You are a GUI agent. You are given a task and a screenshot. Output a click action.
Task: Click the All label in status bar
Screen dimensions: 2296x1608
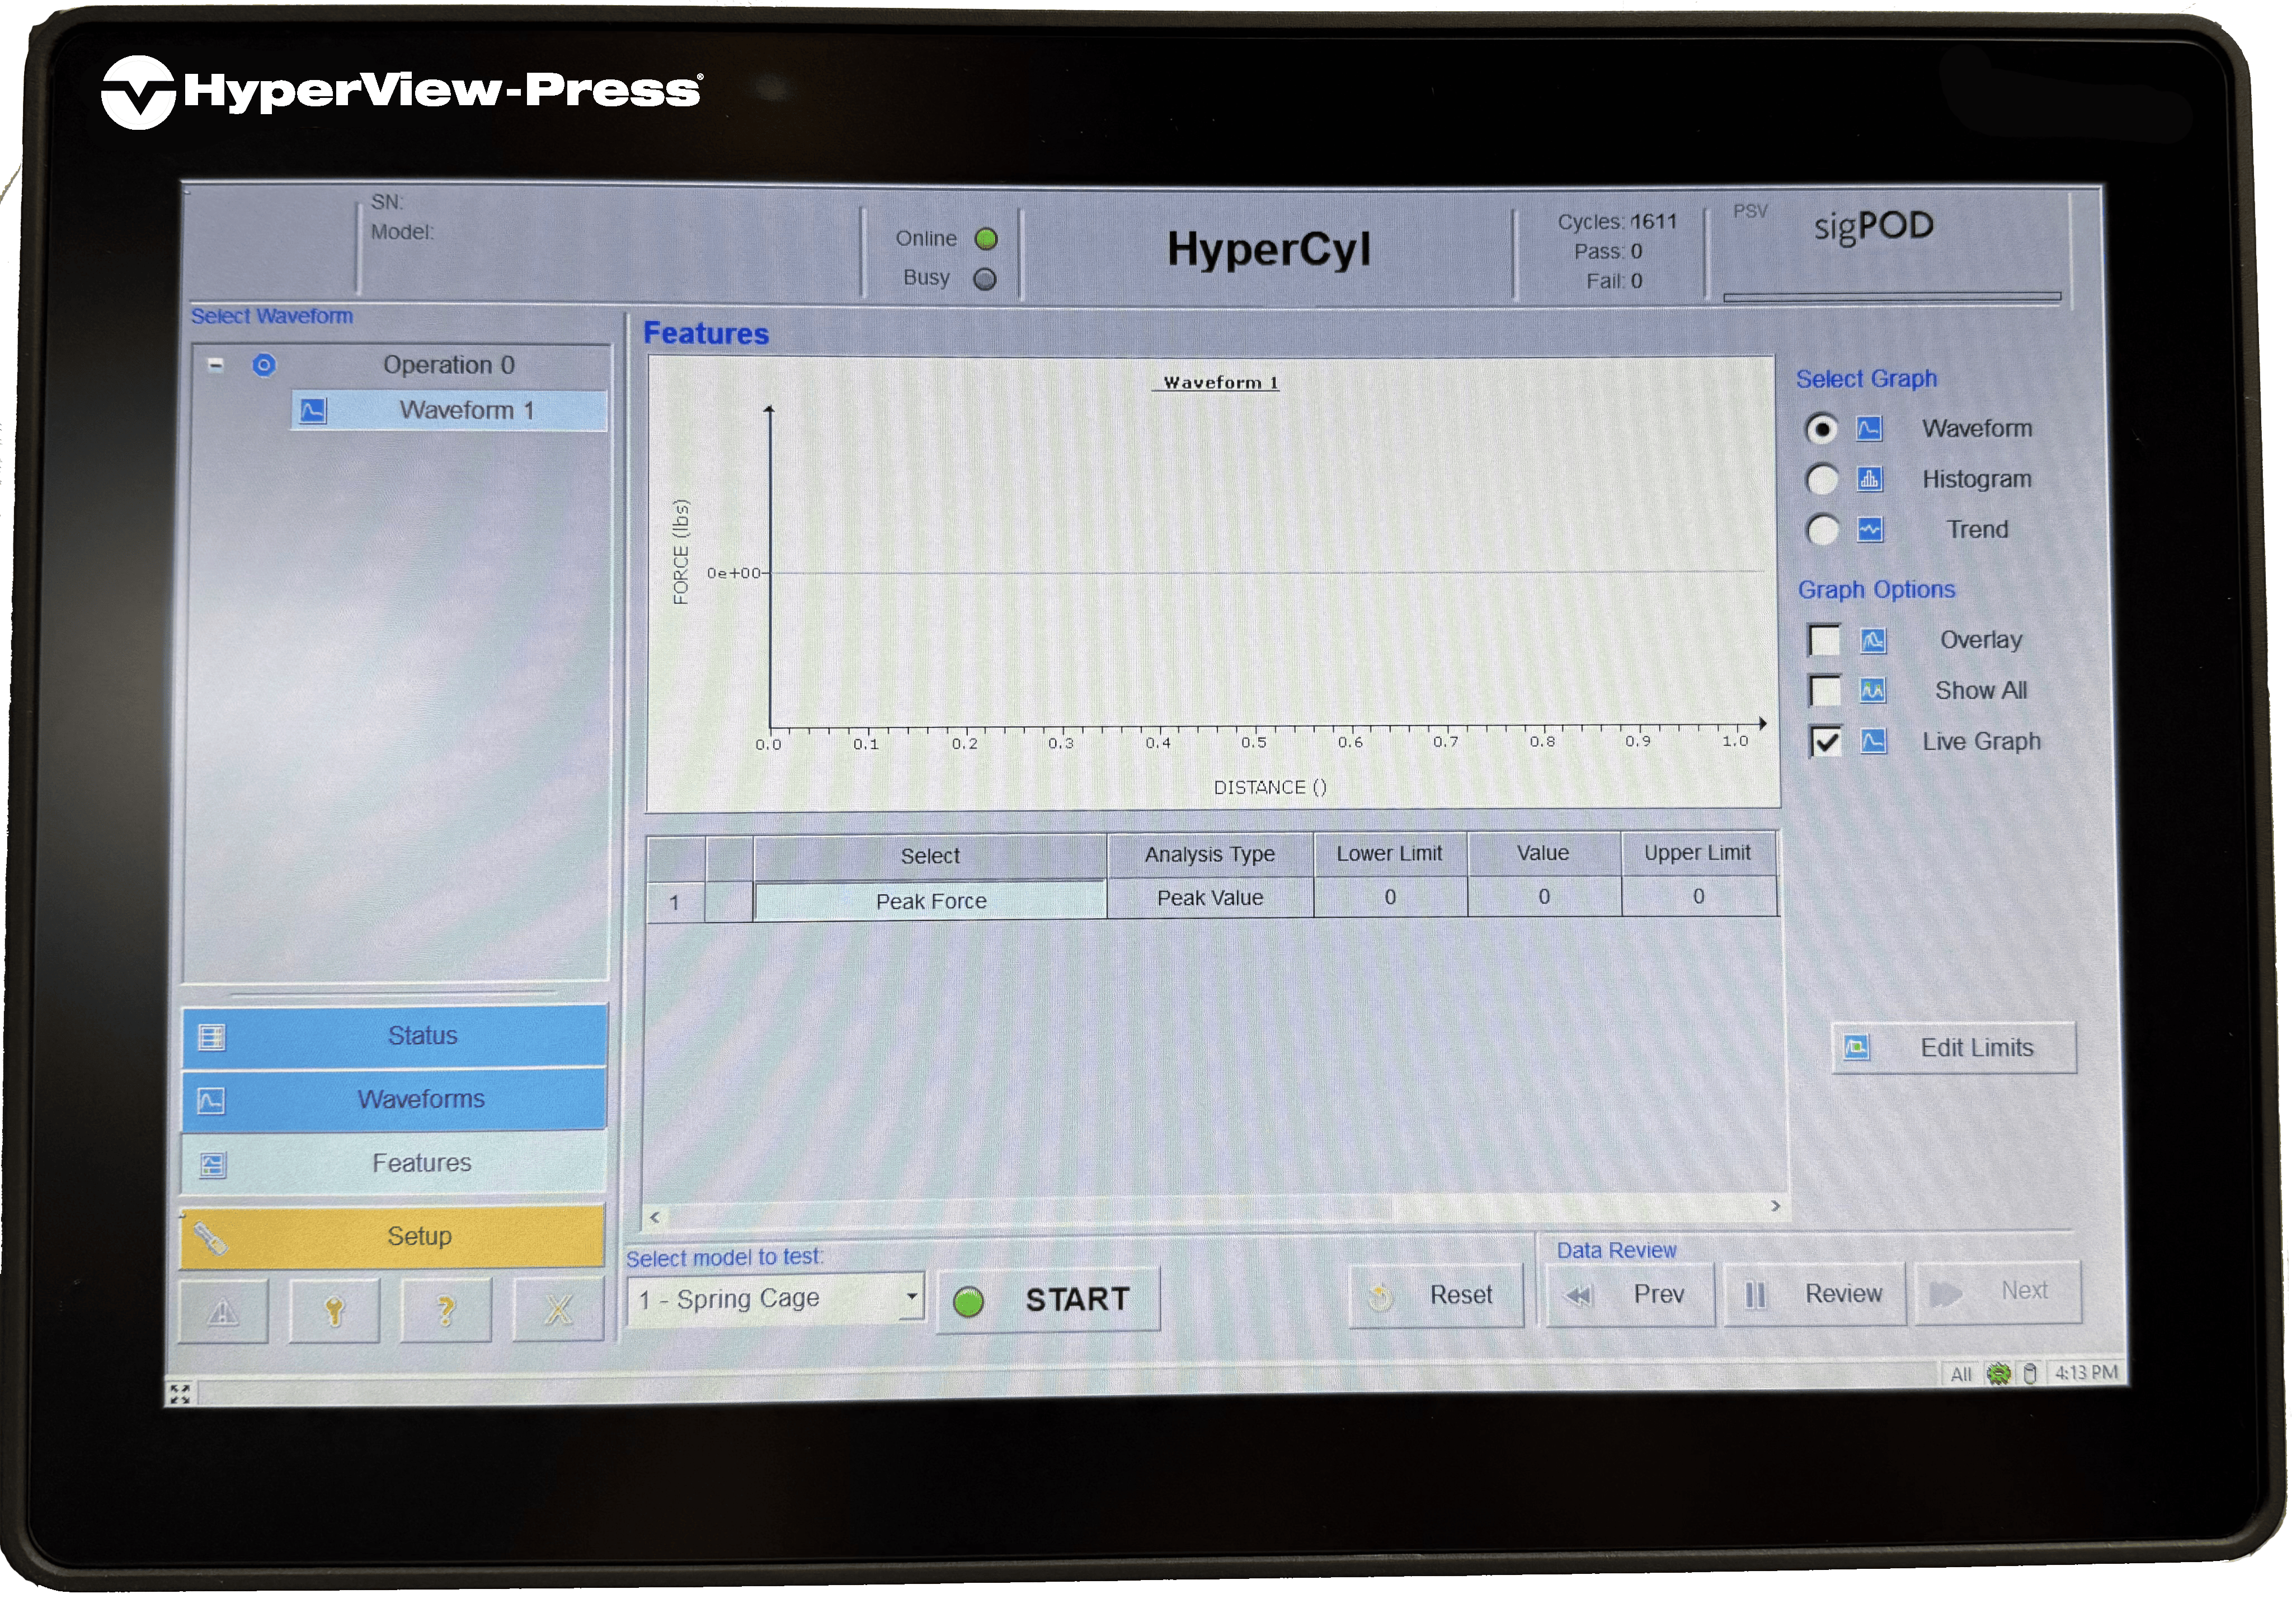point(1962,1375)
